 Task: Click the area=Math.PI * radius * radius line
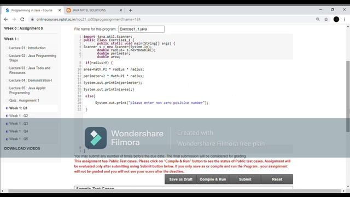114,69
